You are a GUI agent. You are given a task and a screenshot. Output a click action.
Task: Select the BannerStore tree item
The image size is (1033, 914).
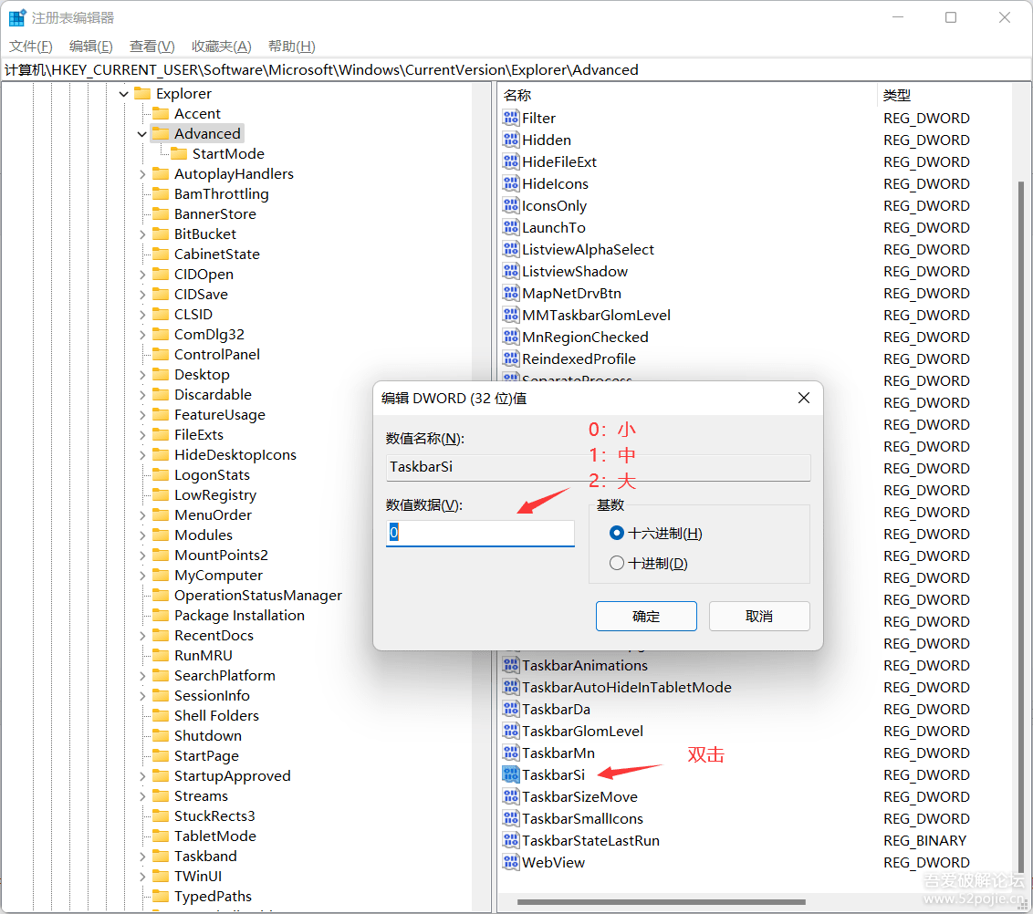(x=214, y=214)
